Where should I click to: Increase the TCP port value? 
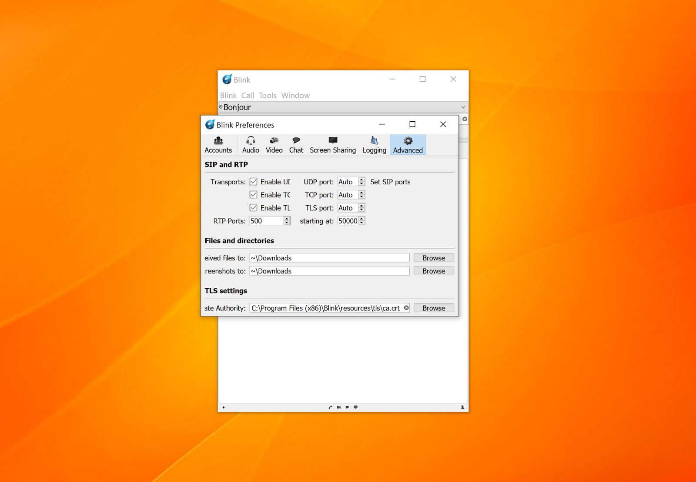361,193
